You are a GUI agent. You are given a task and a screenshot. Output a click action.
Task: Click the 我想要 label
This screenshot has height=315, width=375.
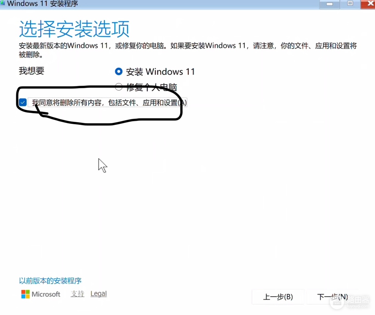[x=32, y=71]
